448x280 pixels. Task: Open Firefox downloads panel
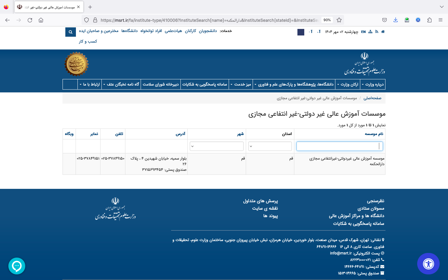click(x=395, y=20)
